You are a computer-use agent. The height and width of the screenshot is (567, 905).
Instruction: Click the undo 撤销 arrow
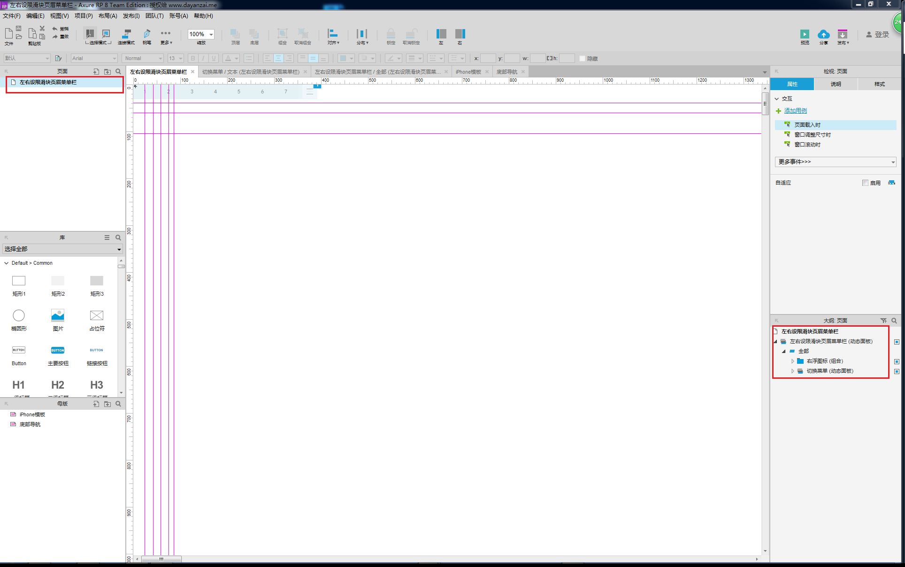(x=55, y=29)
